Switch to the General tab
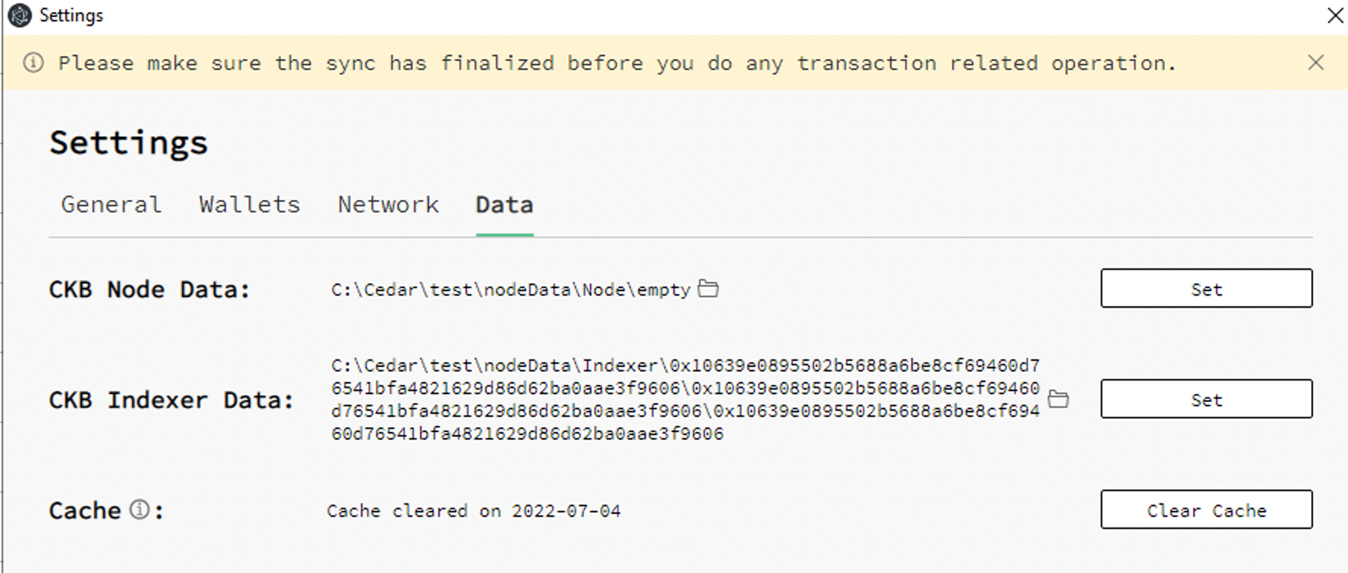 point(111,204)
